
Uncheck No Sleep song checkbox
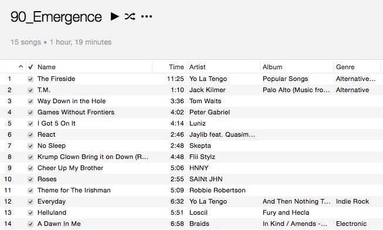point(30,146)
